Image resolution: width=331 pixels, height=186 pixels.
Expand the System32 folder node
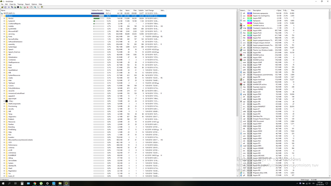(4, 21)
